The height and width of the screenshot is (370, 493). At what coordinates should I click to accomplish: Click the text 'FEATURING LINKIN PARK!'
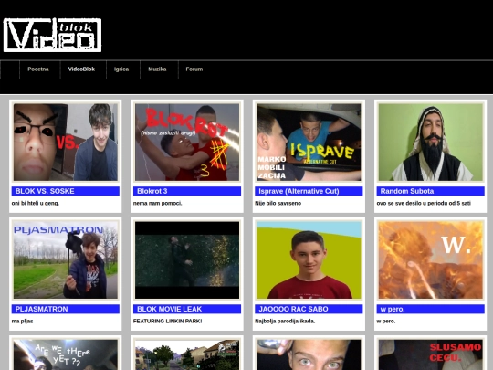[x=168, y=322]
